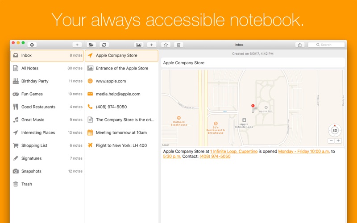Delete note using trash can icon
The image size is (357, 223).
[x=178, y=45]
